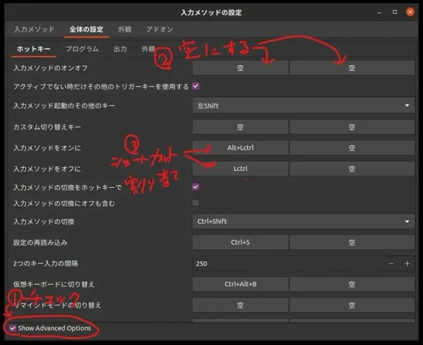The height and width of the screenshot is (345, 423).
Task: Uncheck Show Advanced Options
Action: point(12,328)
